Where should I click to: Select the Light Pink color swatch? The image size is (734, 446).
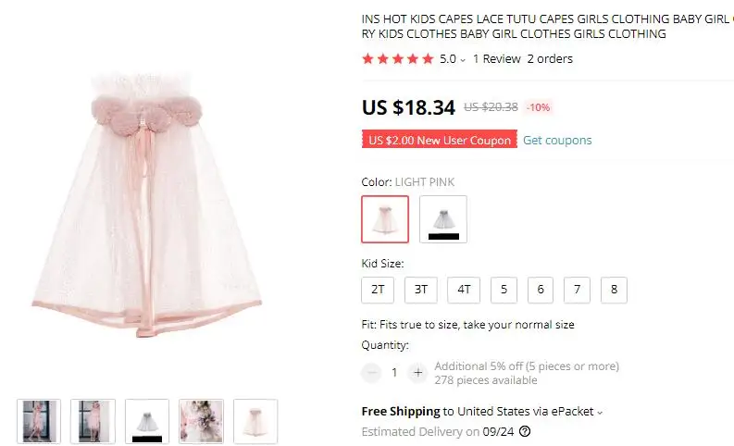point(385,219)
